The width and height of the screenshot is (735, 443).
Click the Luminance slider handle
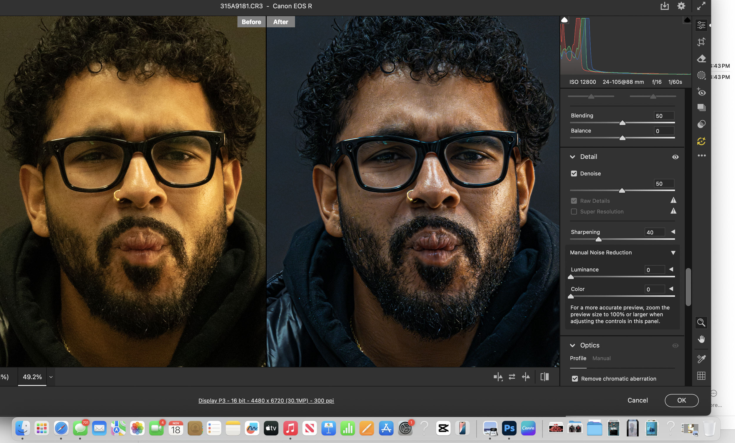click(x=570, y=277)
